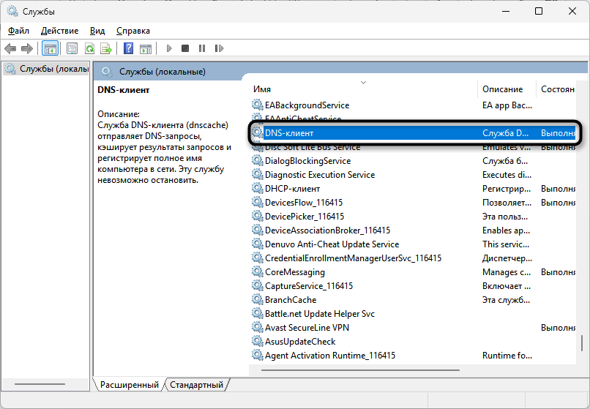The height and width of the screenshot is (409, 590).
Task: Open the Файл menu
Action: [19, 31]
